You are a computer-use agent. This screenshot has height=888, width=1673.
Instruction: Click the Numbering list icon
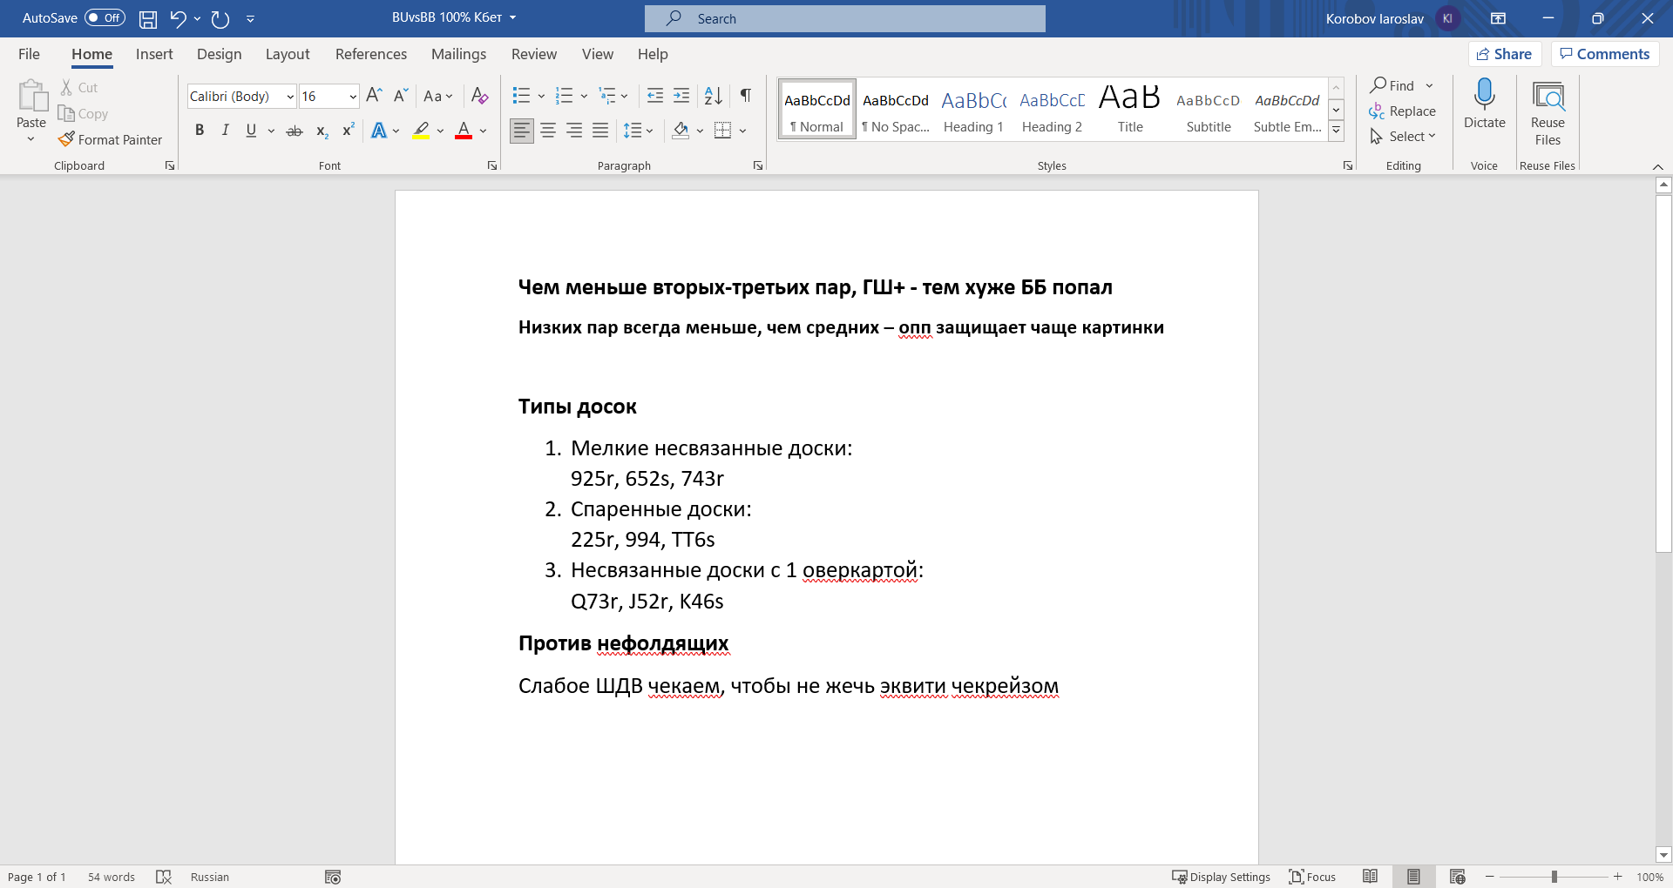(x=565, y=96)
